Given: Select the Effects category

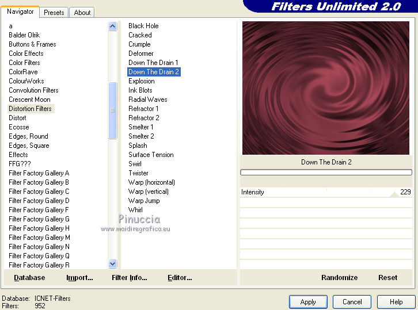Looking at the screenshot, I should click(x=18, y=155).
